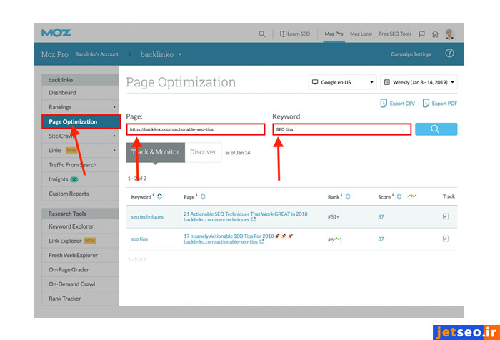Viewport: 500px width, 340px height.
Task: Click the search magnifier icon in top bar
Action: pos(262,34)
